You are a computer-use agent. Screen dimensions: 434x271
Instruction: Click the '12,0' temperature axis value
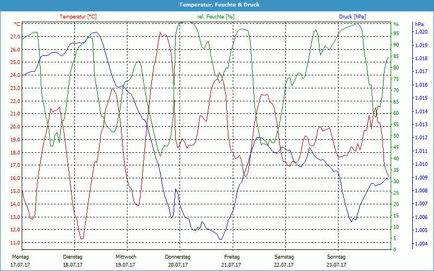(15, 230)
